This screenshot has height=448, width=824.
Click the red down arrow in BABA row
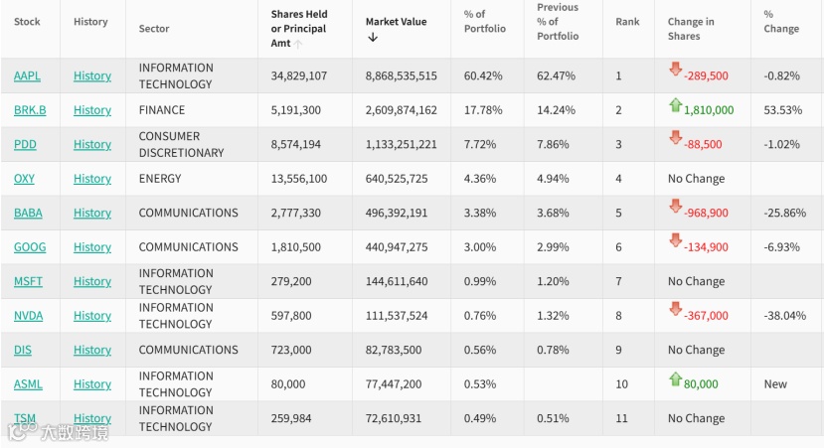pos(675,207)
